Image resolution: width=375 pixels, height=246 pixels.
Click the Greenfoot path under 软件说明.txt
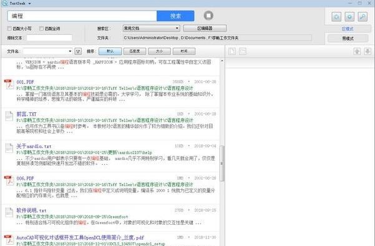[x=72, y=217]
